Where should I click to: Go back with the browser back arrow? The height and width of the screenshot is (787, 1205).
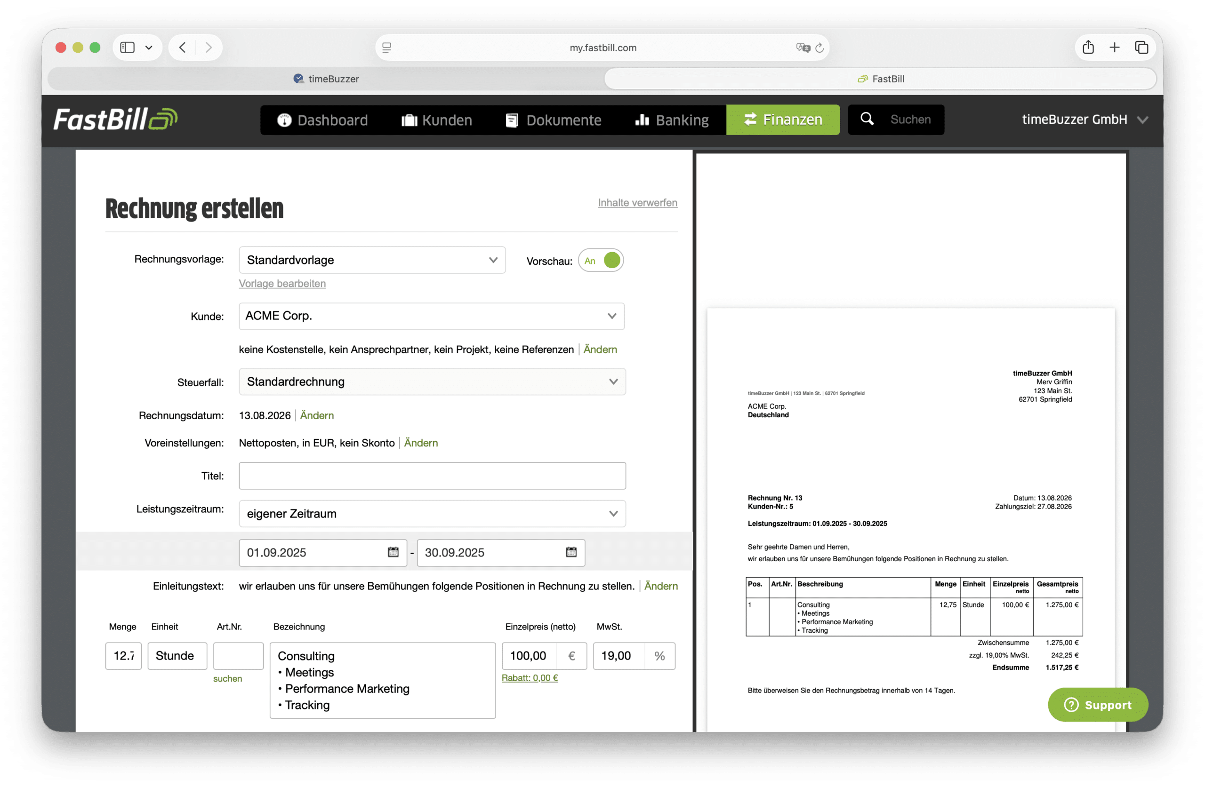tap(183, 48)
